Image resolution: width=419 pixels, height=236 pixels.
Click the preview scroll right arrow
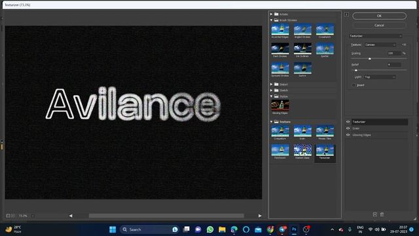click(x=260, y=216)
